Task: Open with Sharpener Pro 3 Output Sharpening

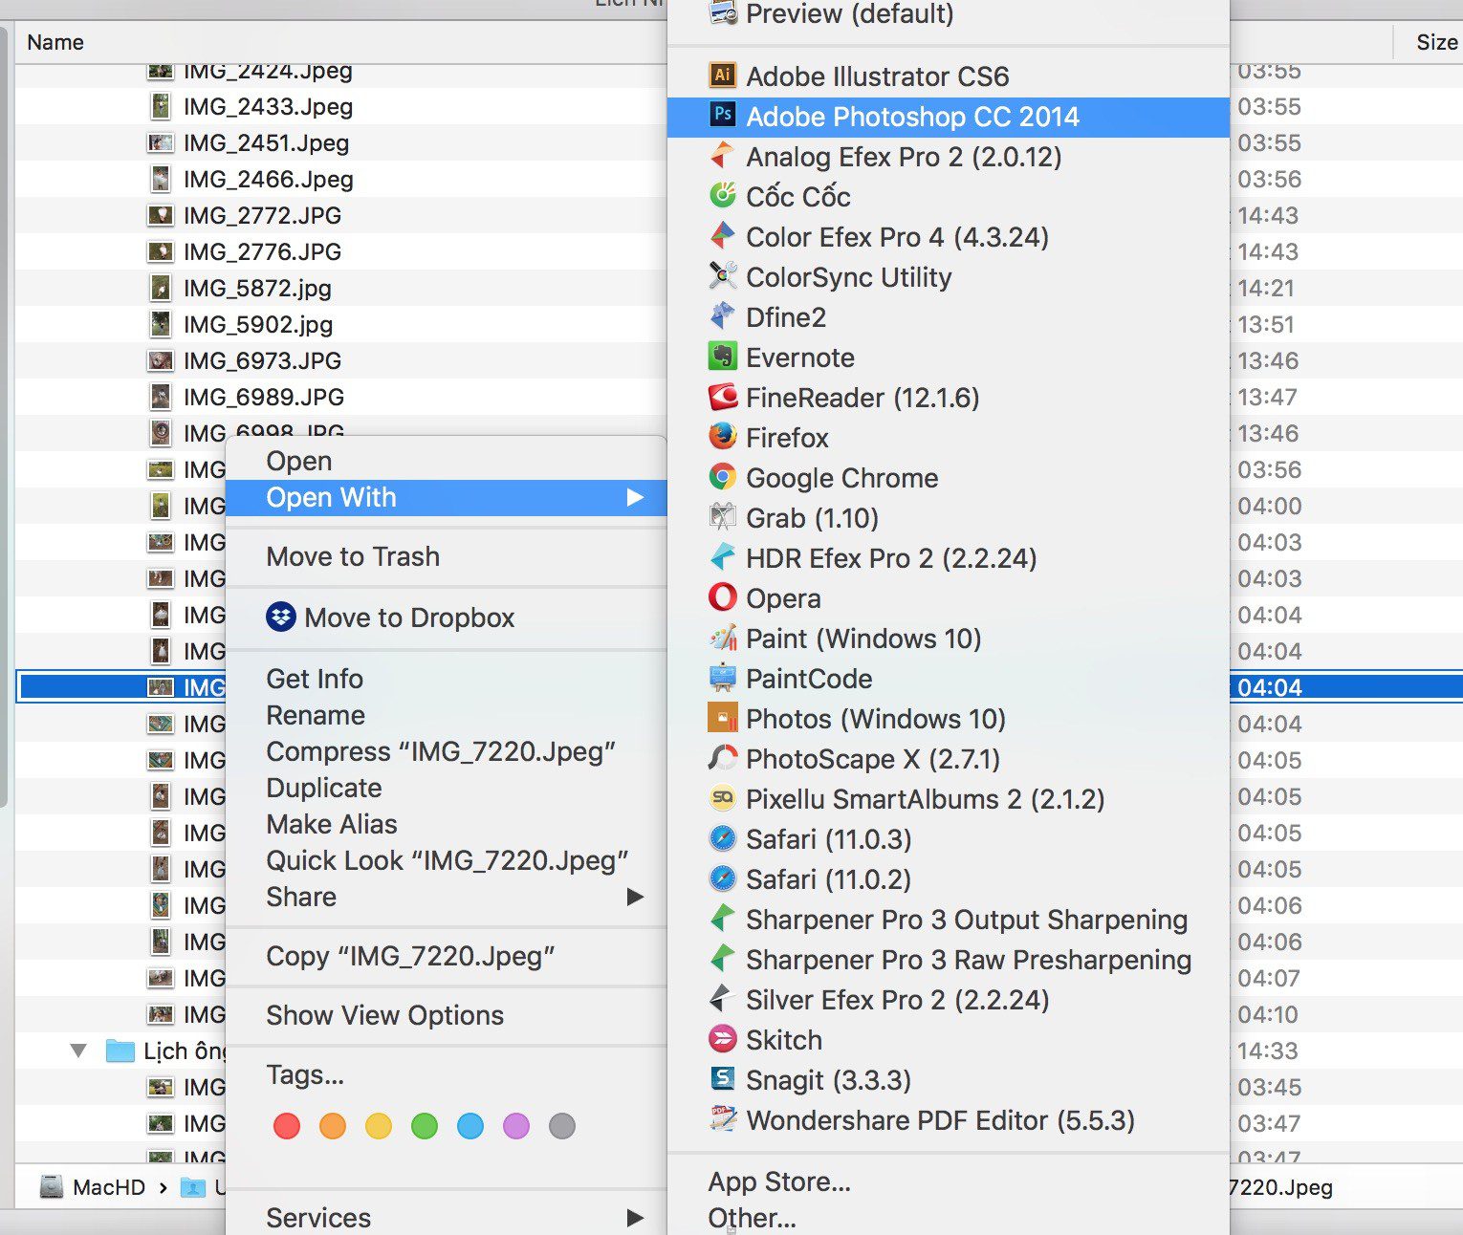Action: 948,920
